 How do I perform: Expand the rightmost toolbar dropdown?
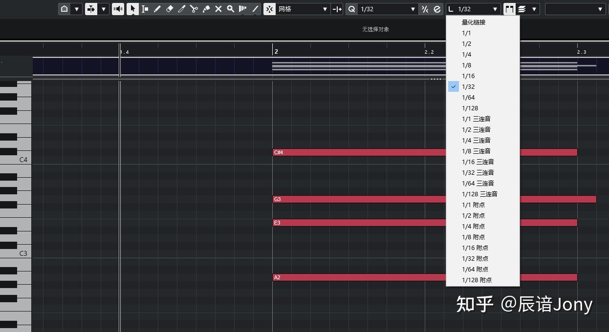pyautogui.click(x=600, y=9)
